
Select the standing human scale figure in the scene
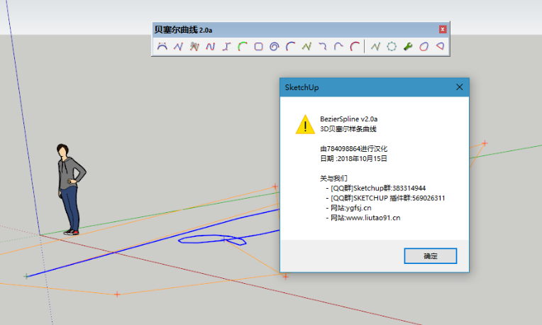coord(70,189)
